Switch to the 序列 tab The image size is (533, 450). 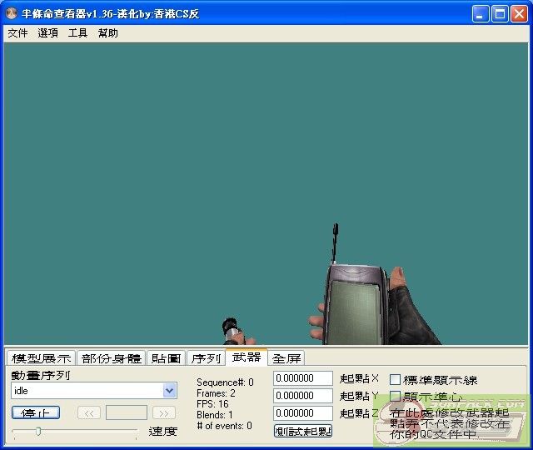coord(206,358)
